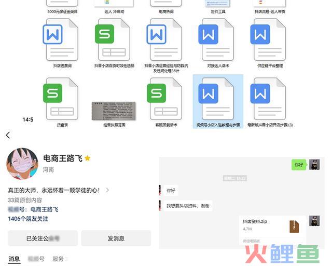
Task: Switch to the 消息 tab
Action: coord(14,259)
